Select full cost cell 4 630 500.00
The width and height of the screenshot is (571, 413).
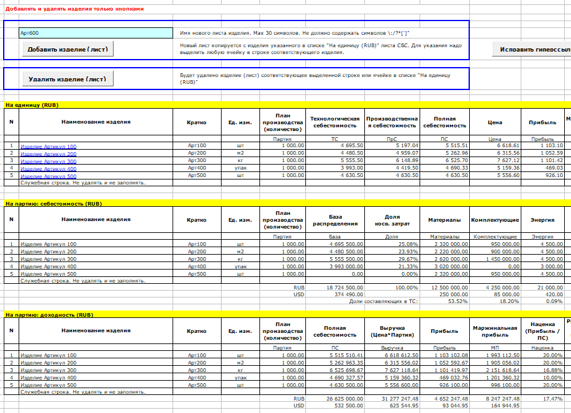coord(335,385)
